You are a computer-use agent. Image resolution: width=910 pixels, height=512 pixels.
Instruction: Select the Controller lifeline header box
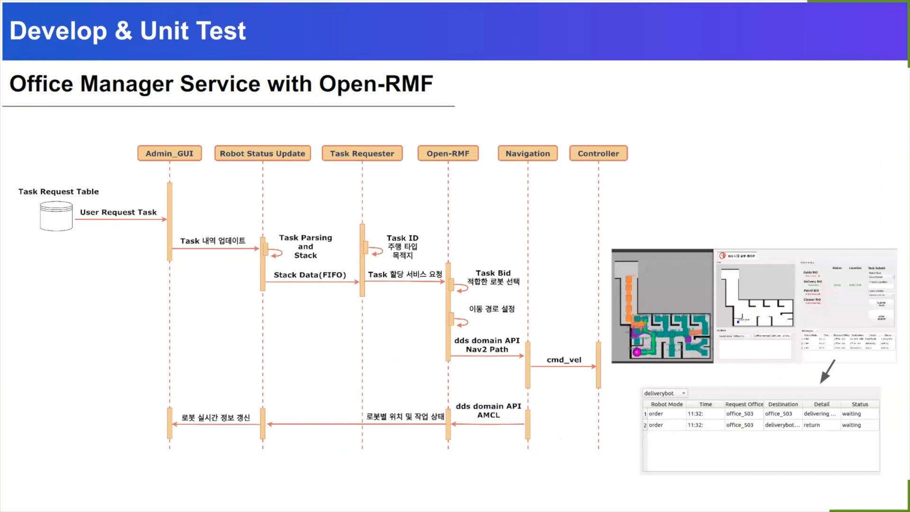(x=598, y=154)
